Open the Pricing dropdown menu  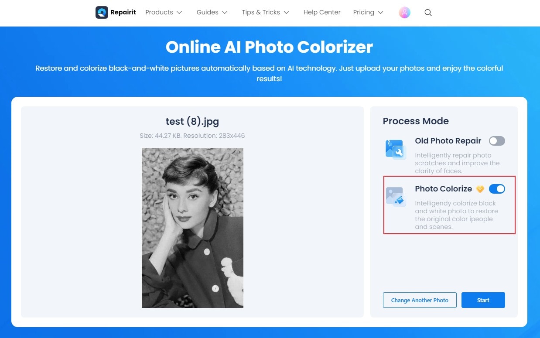368,12
